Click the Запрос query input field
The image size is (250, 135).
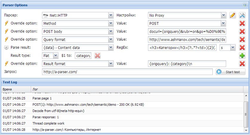(127, 72)
